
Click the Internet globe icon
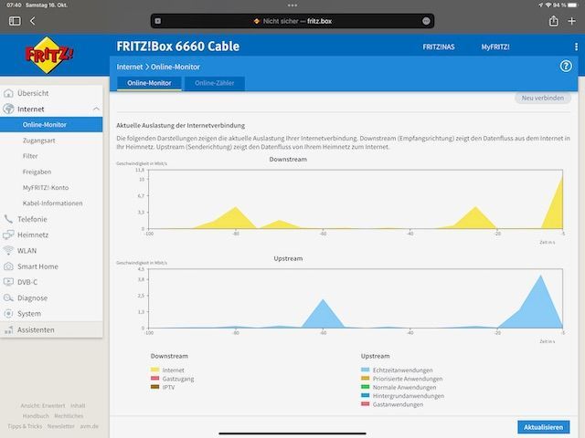(x=8, y=109)
